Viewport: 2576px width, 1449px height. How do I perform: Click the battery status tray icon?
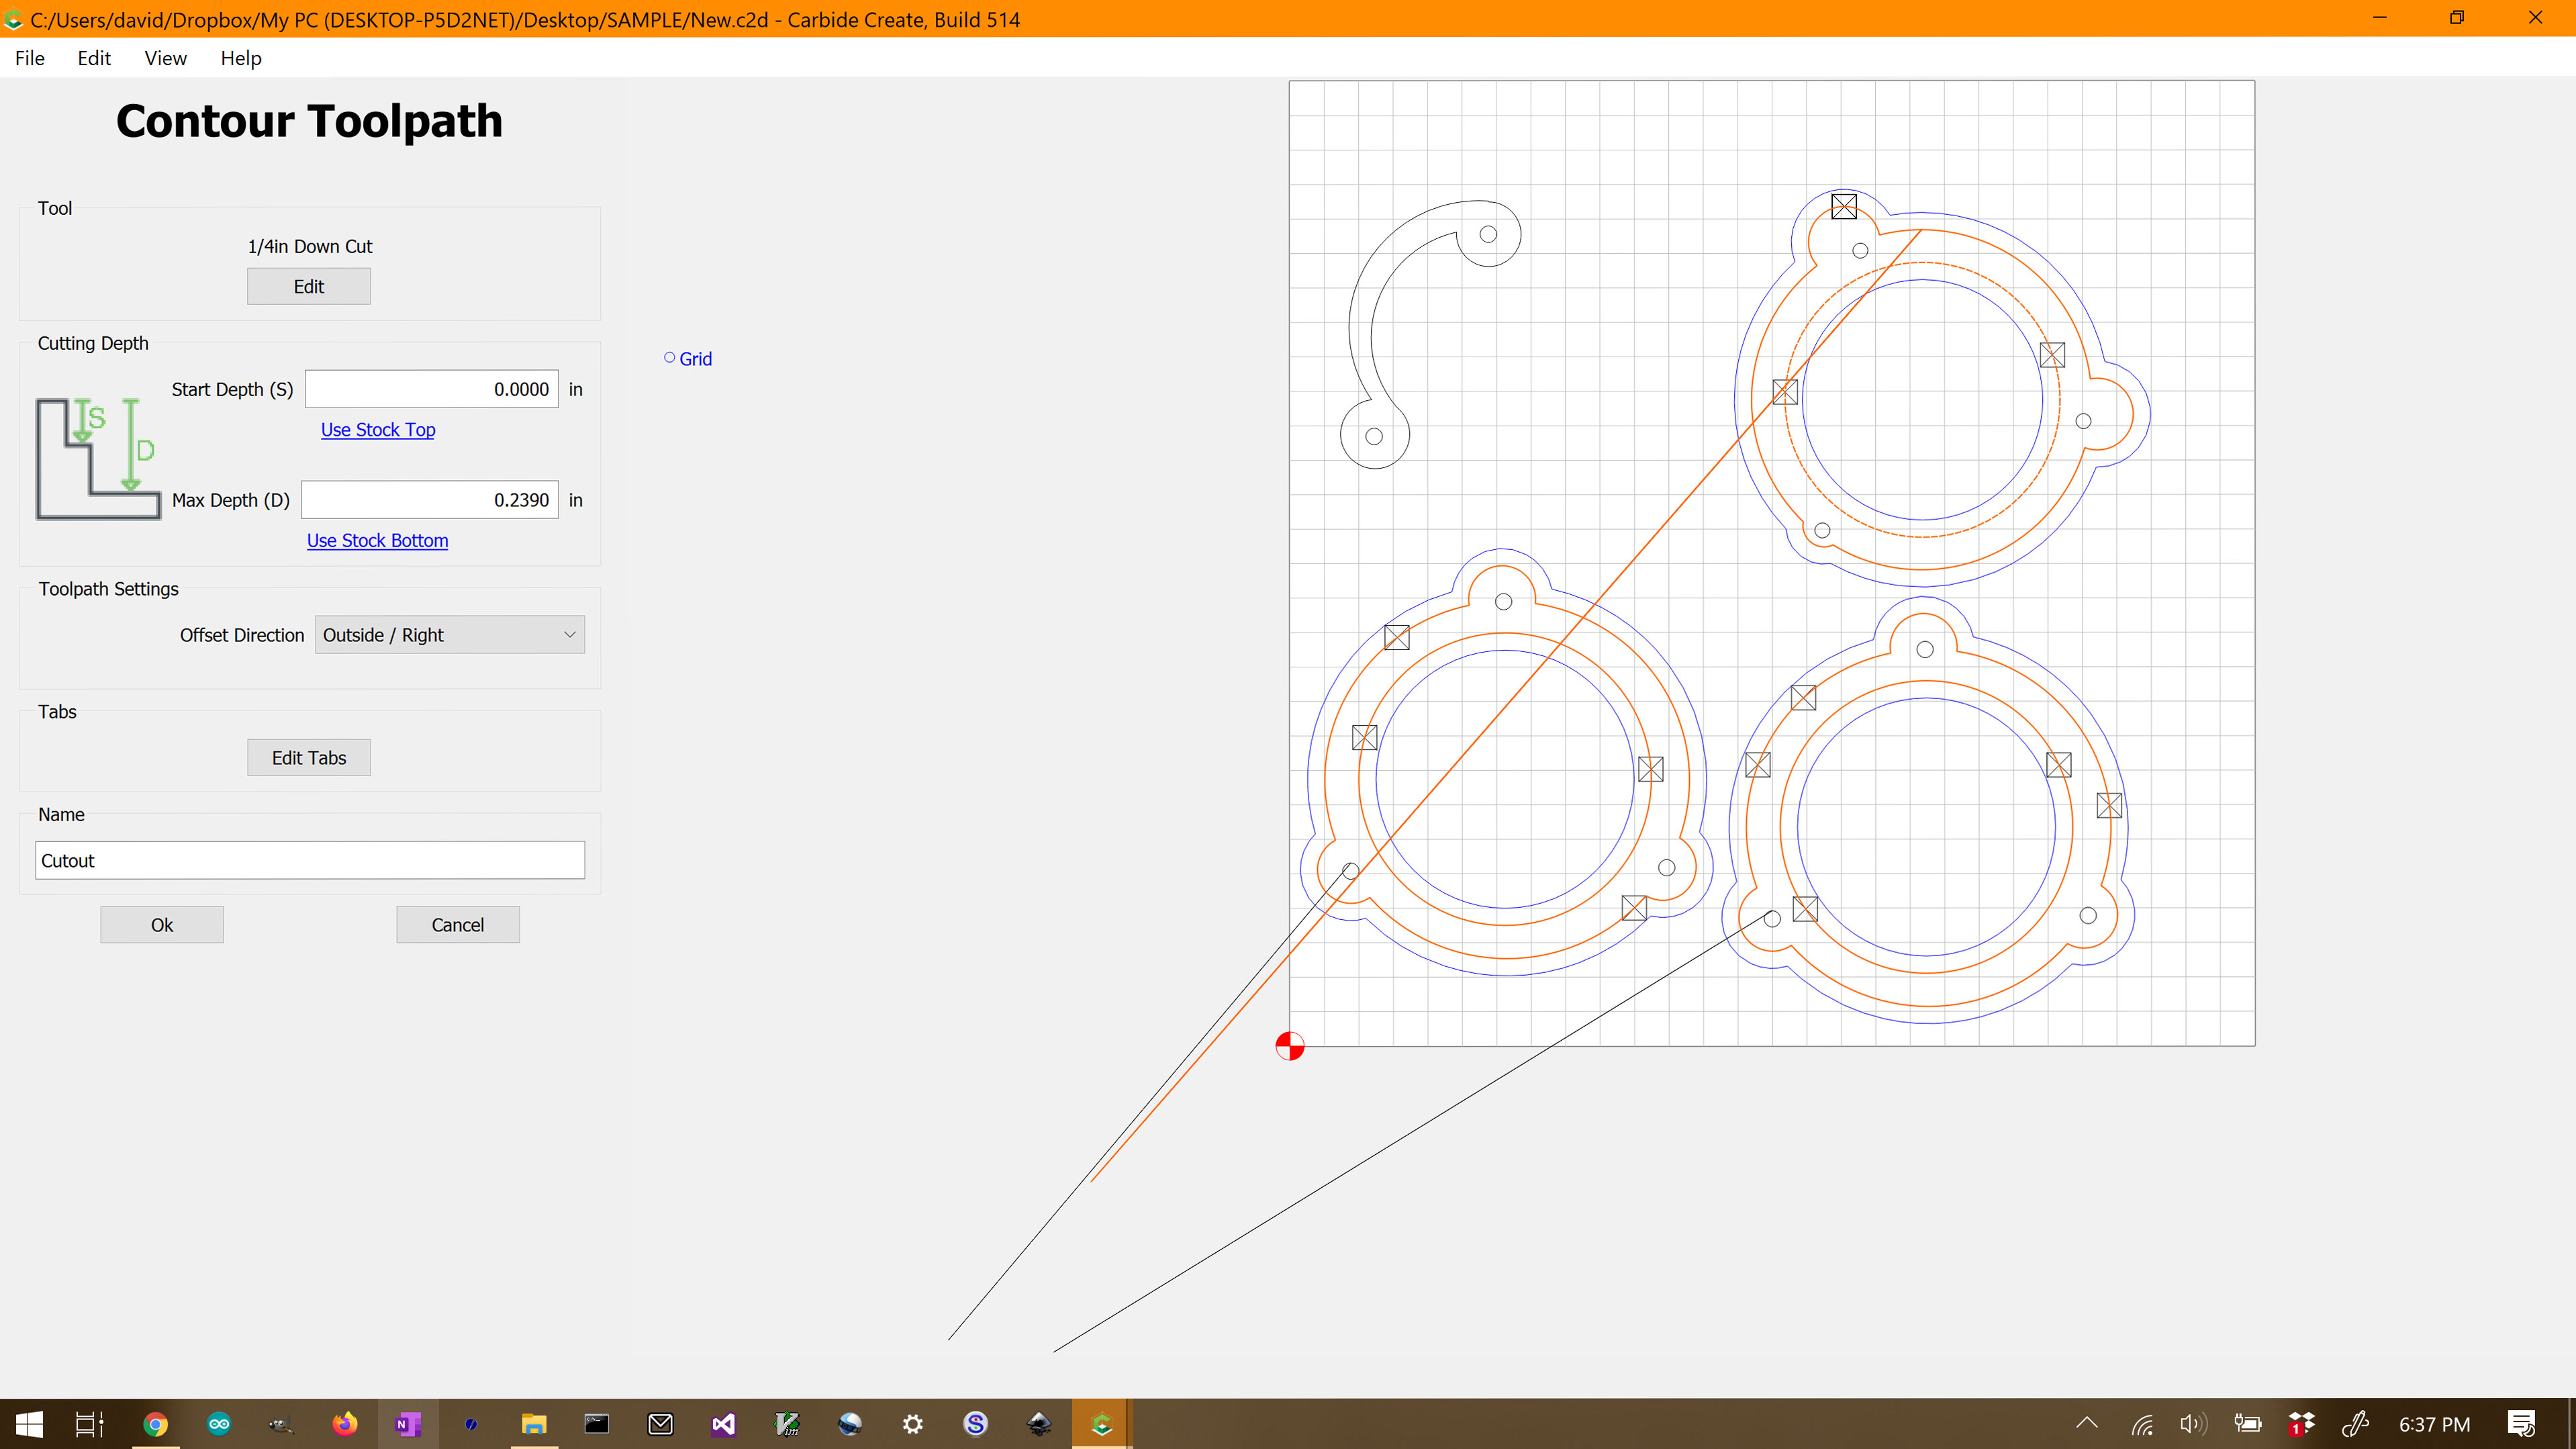2247,1424
